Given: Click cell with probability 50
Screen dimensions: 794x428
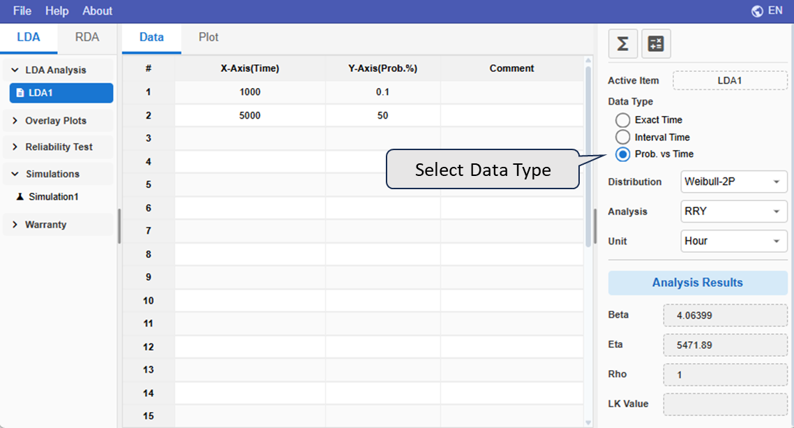Looking at the screenshot, I should tap(383, 115).
